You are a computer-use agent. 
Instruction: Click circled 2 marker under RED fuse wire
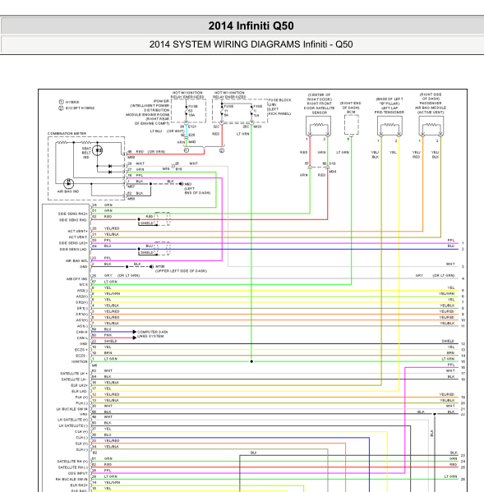[x=222, y=150]
